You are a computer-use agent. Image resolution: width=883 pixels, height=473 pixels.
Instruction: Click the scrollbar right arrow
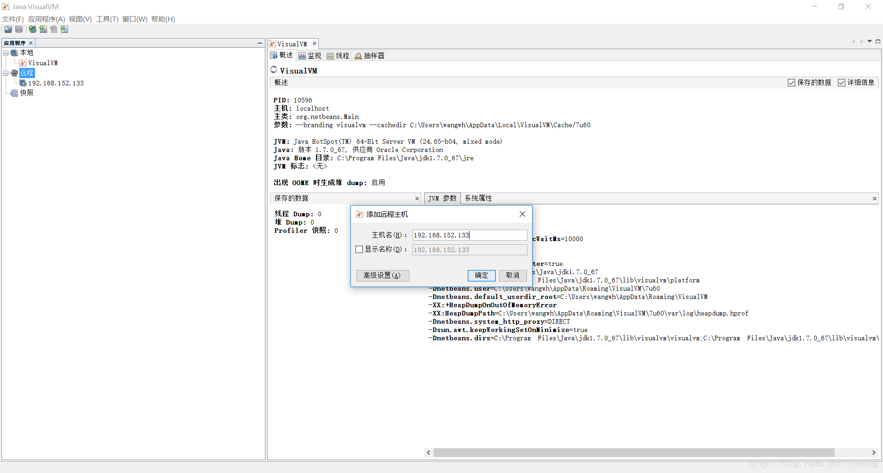tap(874, 452)
